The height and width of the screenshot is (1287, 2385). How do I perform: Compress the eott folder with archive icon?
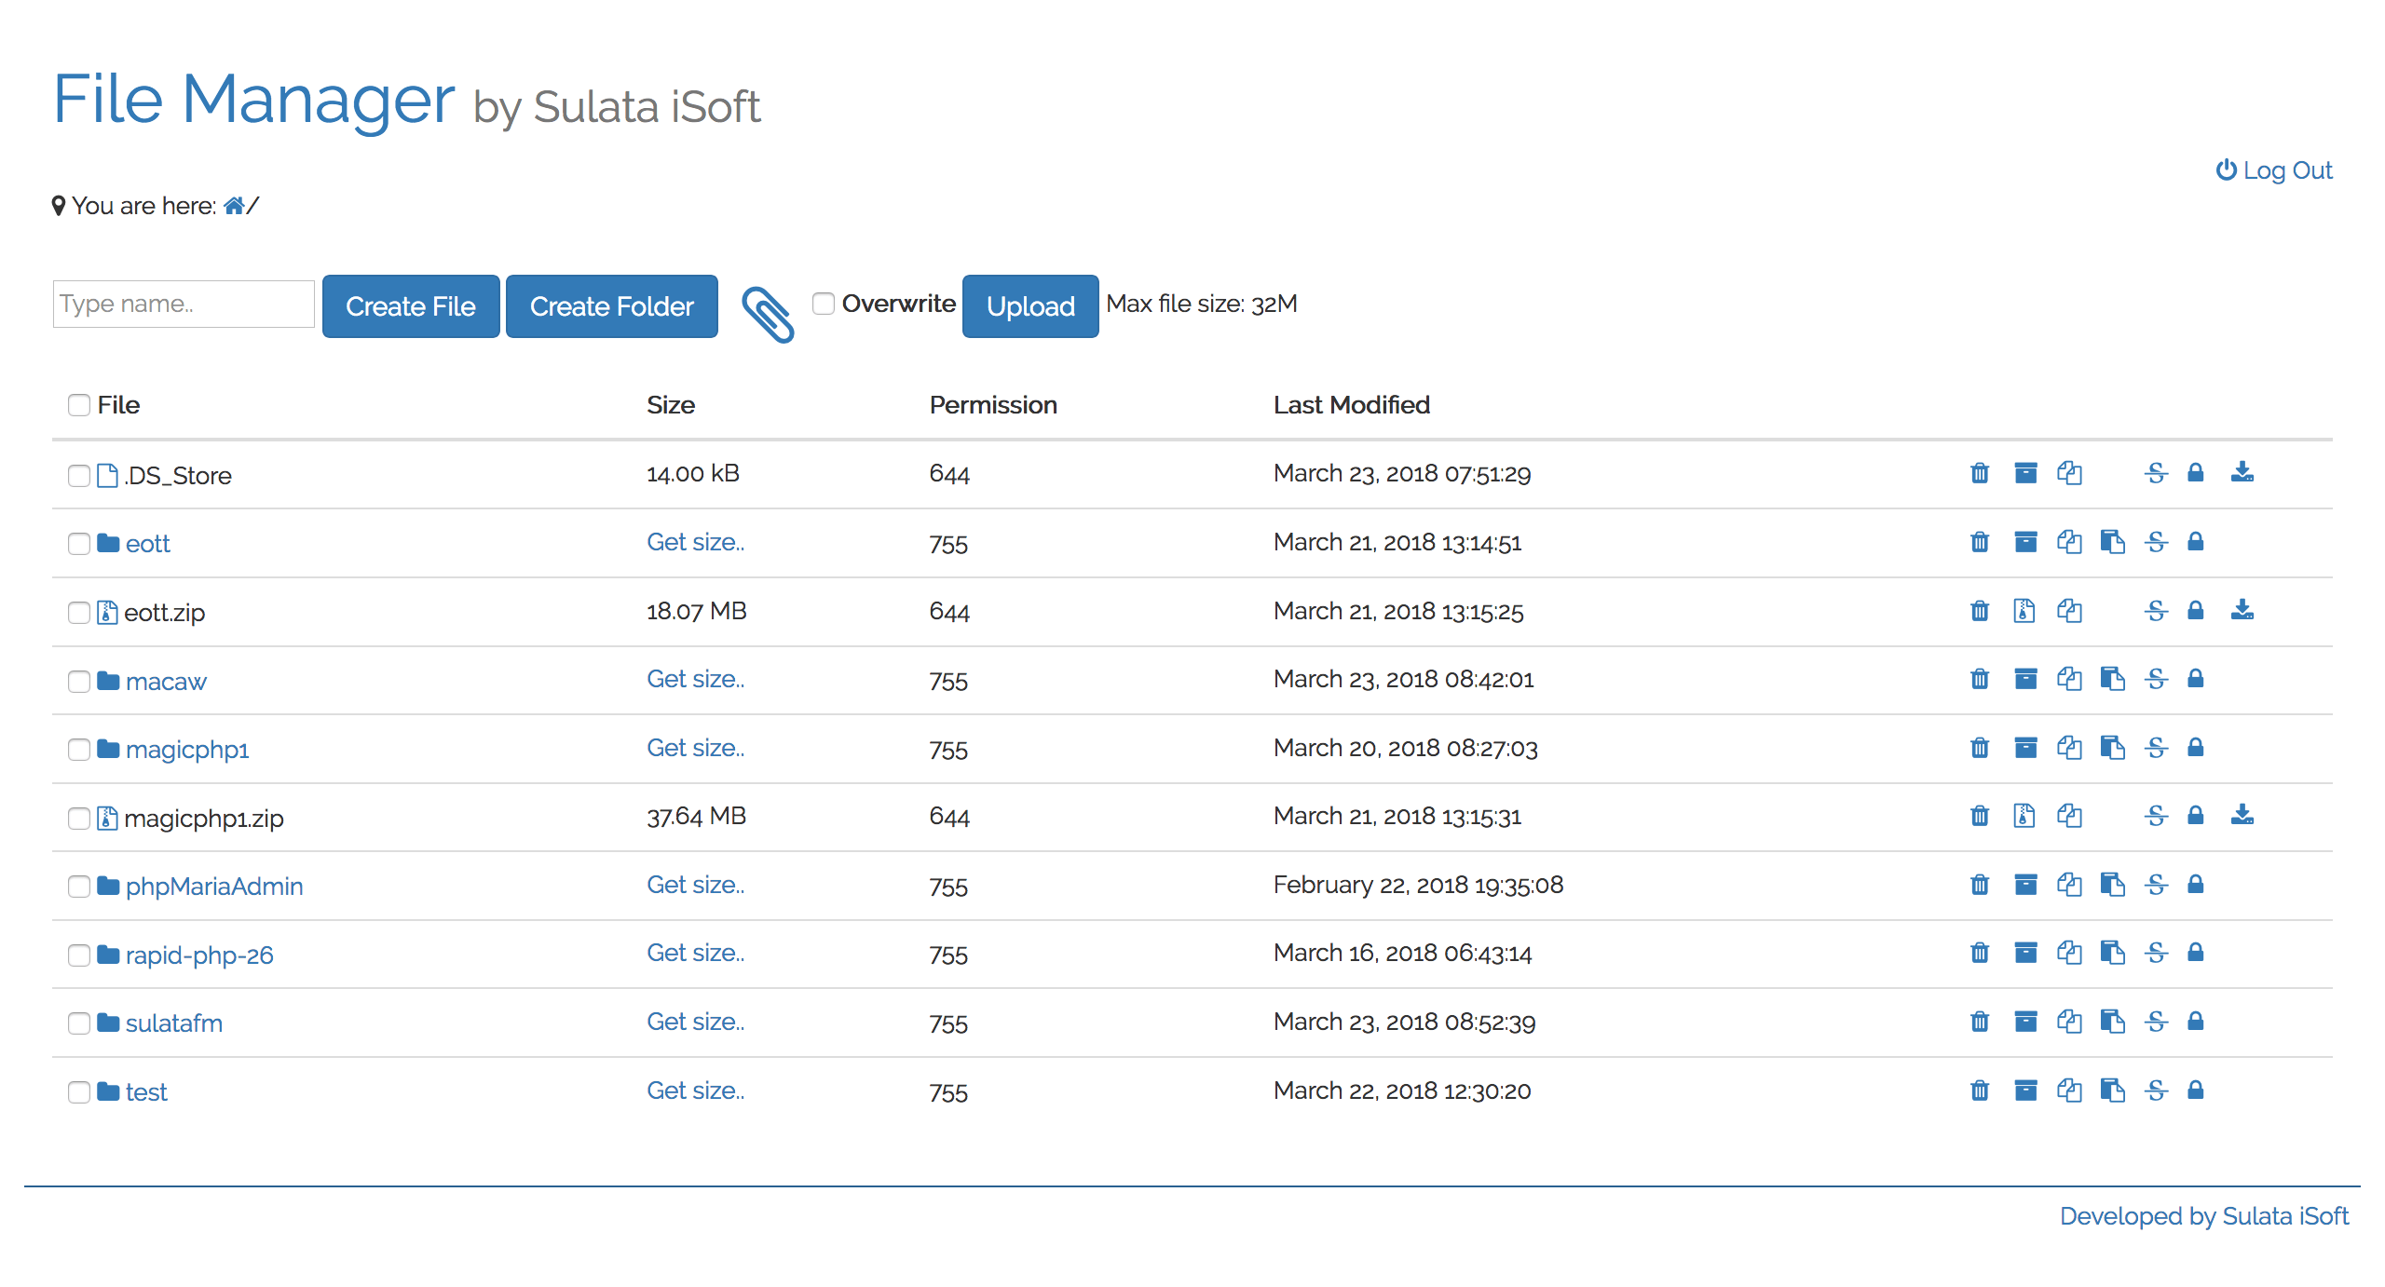(2025, 542)
